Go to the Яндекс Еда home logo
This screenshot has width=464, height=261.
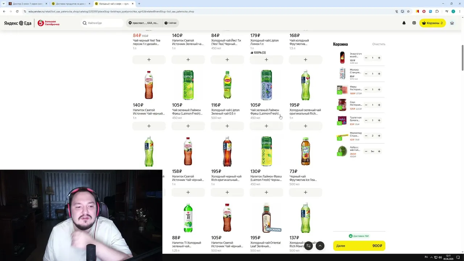18,23
